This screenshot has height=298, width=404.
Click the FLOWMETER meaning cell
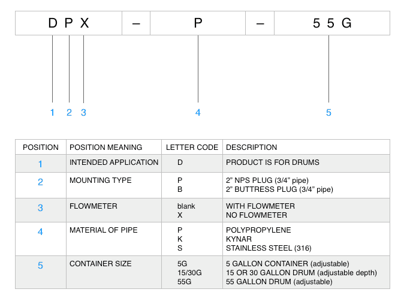click(x=114, y=210)
